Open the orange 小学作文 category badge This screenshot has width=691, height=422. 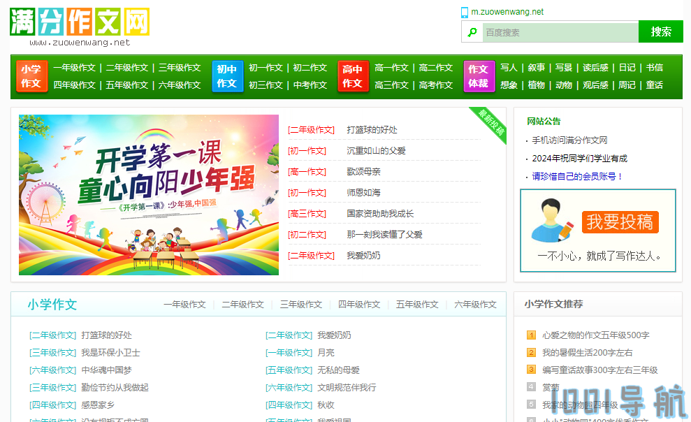click(31, 76)
